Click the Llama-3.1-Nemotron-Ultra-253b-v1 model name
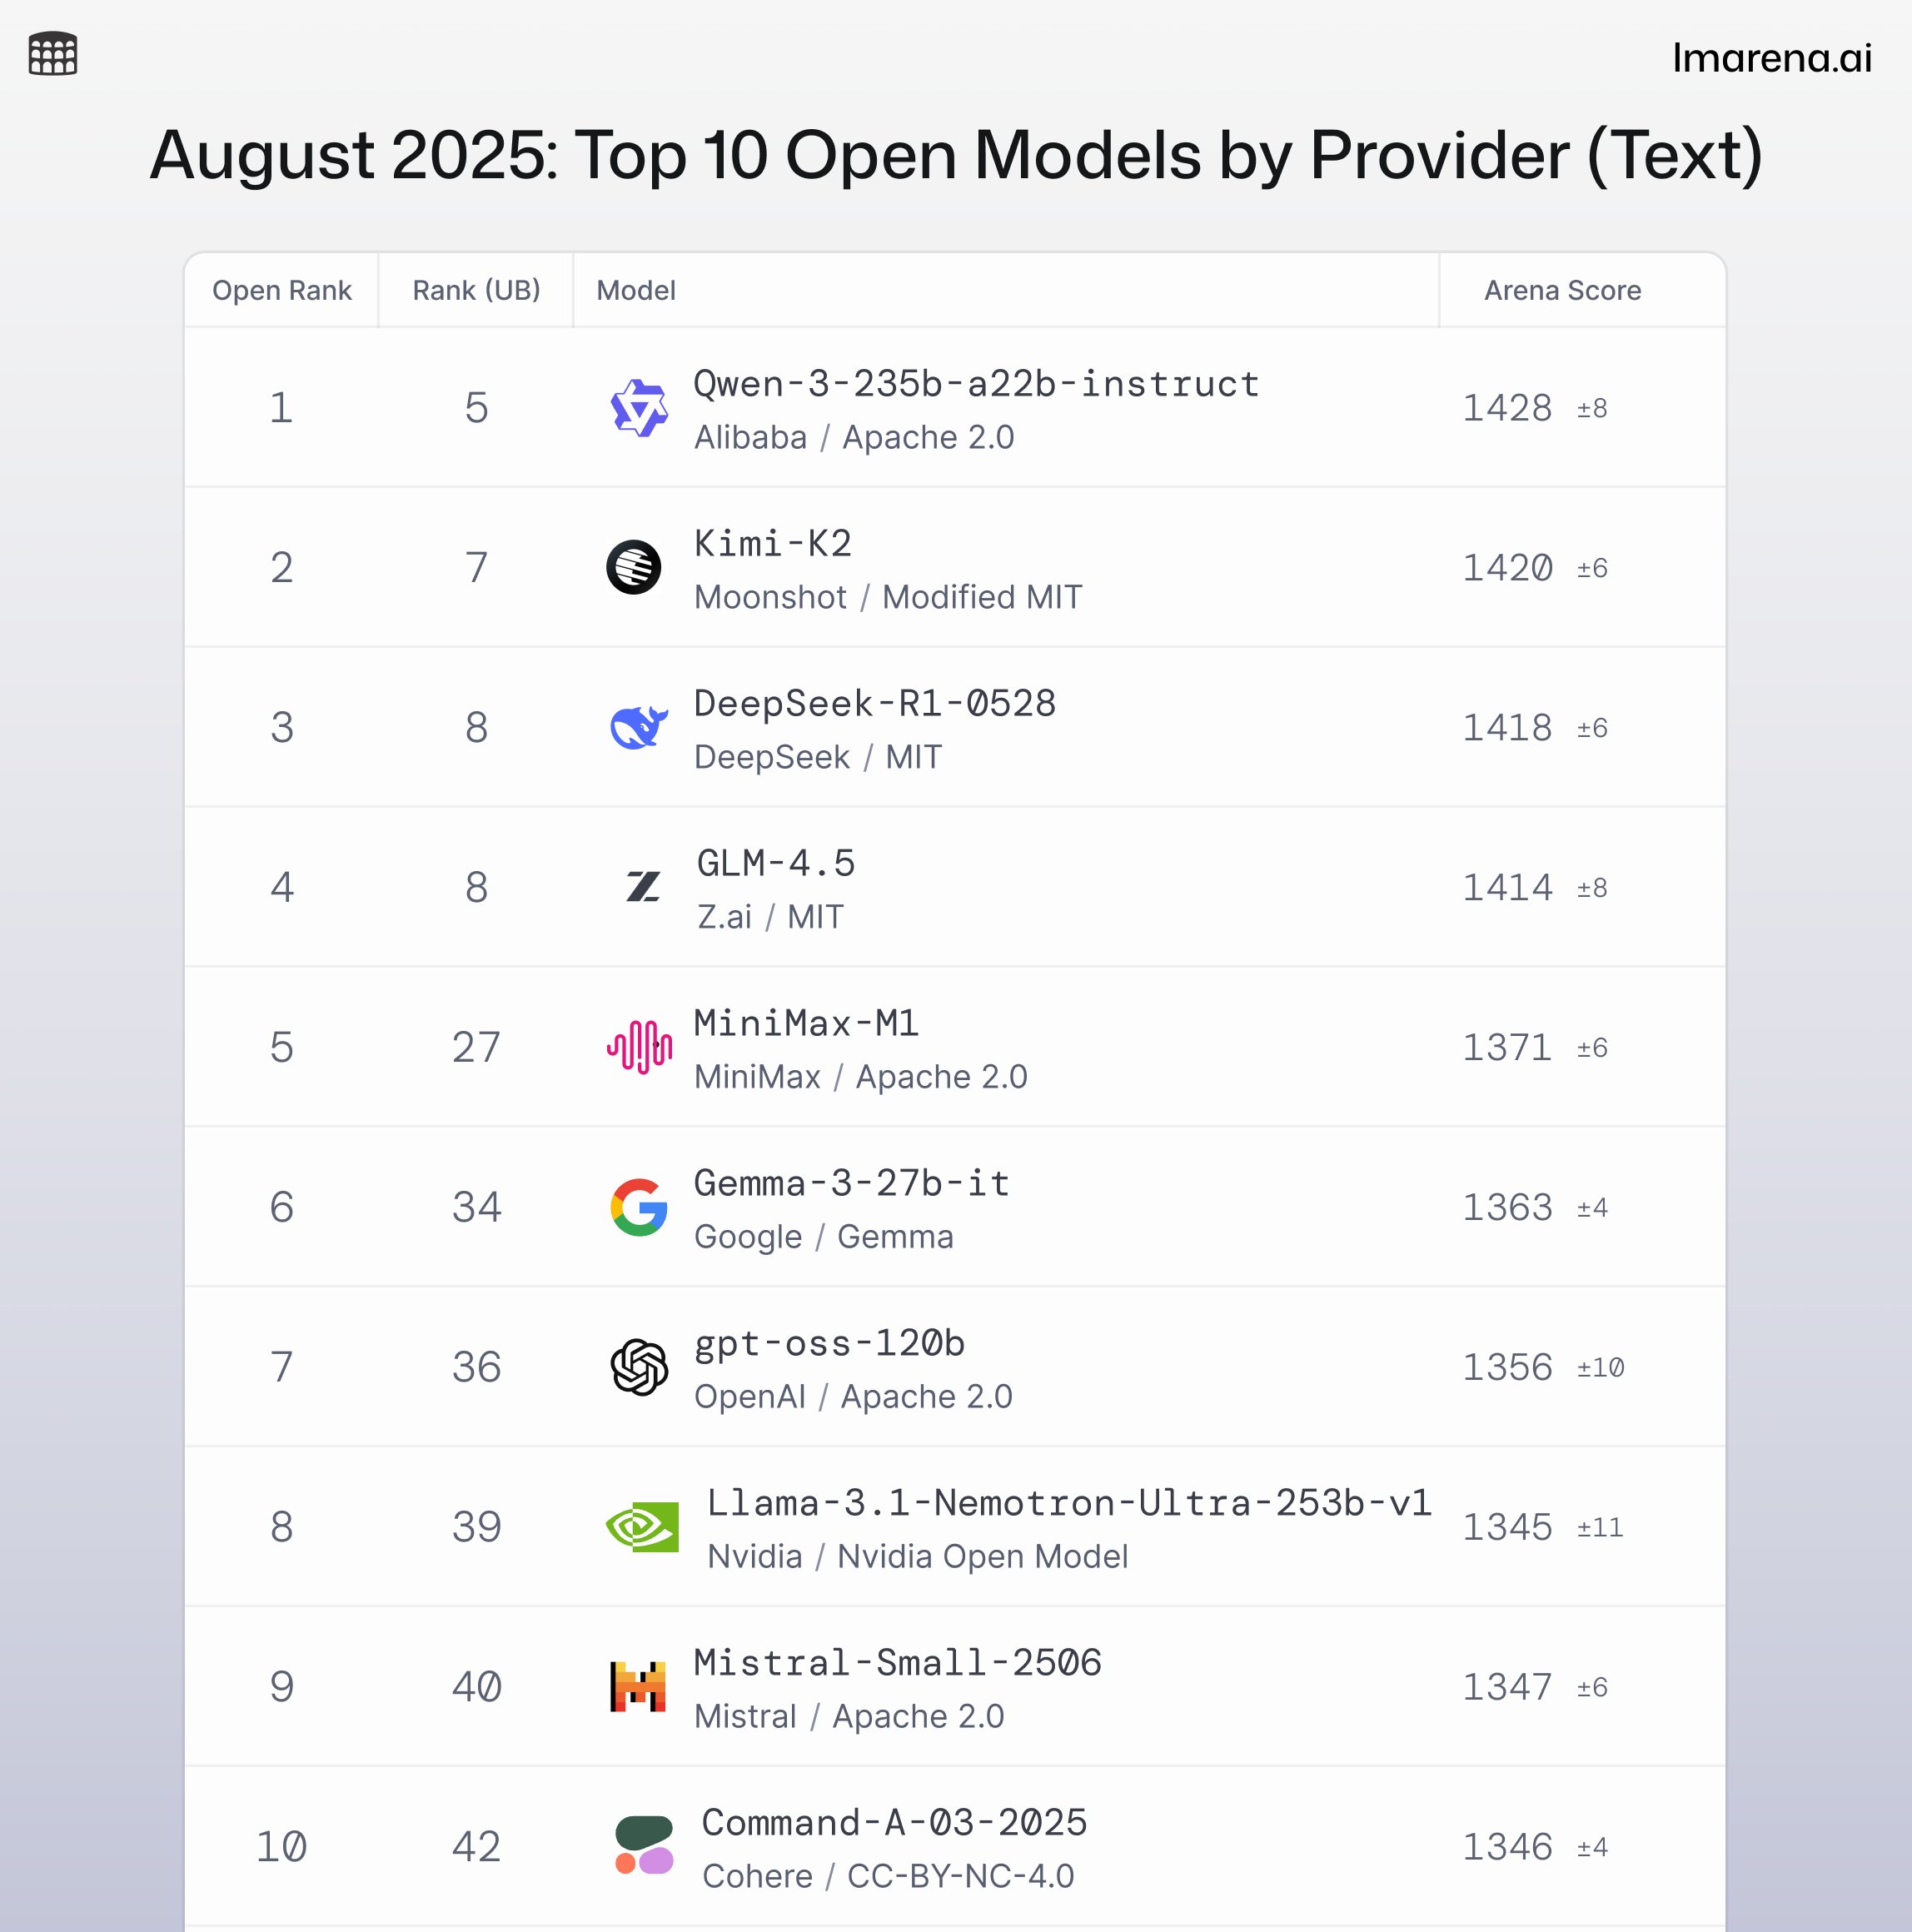This screenshot has width=1912, height=1932. pyautogui.click(x=1069, y=1504)
